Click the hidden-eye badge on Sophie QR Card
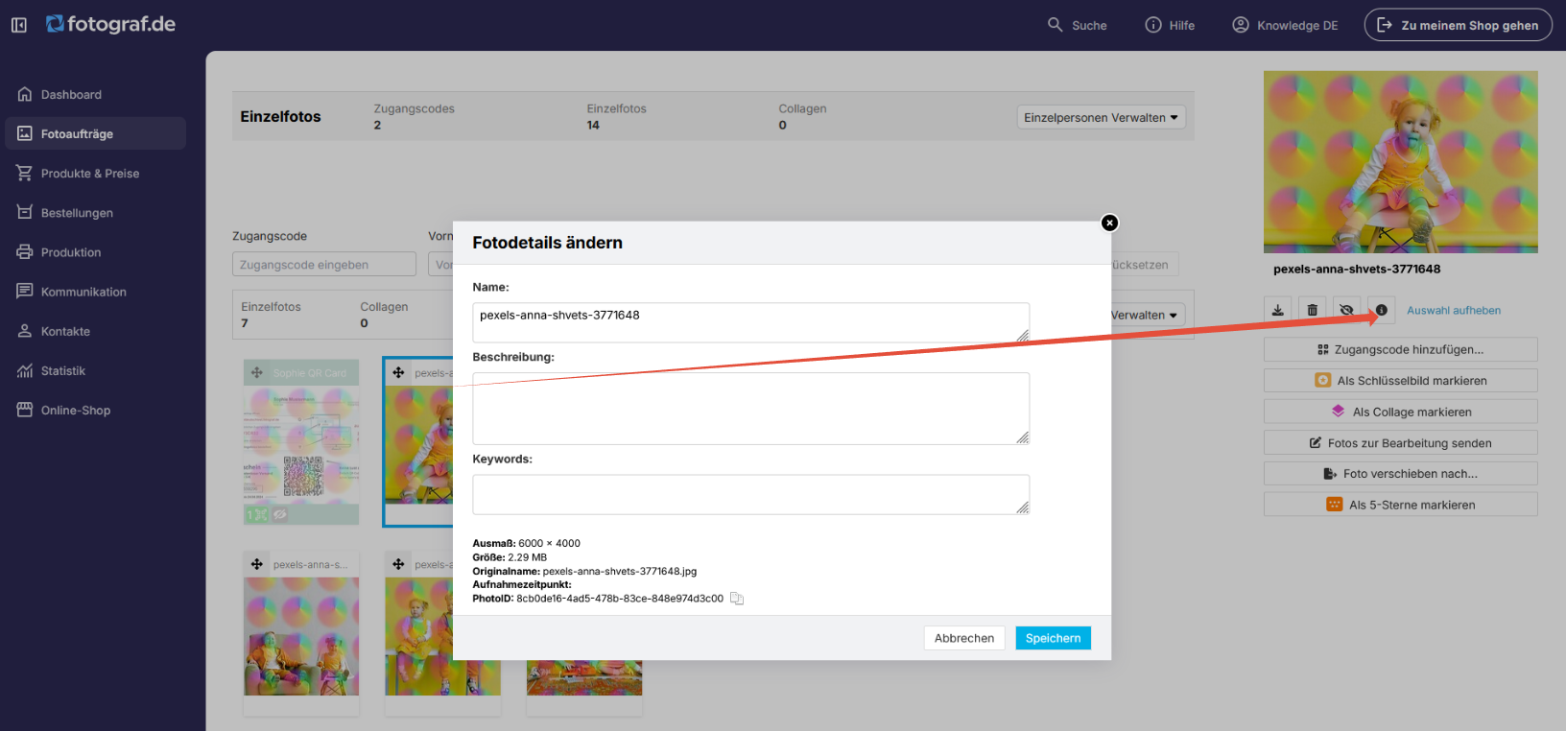The width and height of the screenshot is (1566, 731). [x=280, y=514]
